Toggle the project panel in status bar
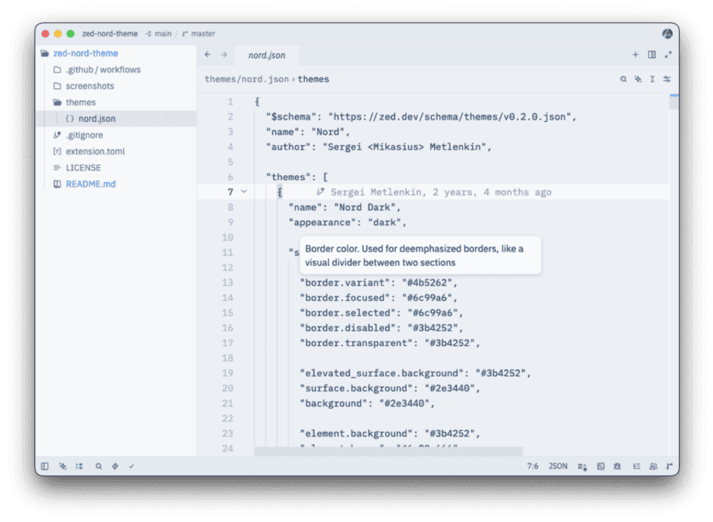This screenshot has height=522, width=713. (44, 466)
